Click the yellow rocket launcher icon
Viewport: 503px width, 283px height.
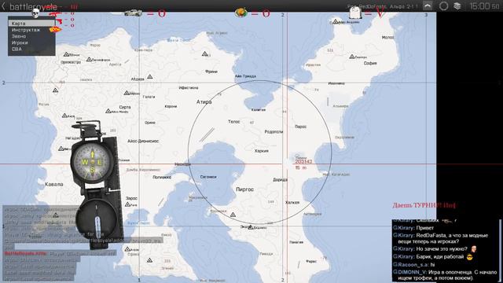click(55, 30)
